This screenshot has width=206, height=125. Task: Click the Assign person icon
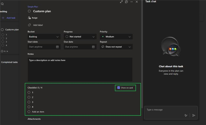tap(29, 18)
